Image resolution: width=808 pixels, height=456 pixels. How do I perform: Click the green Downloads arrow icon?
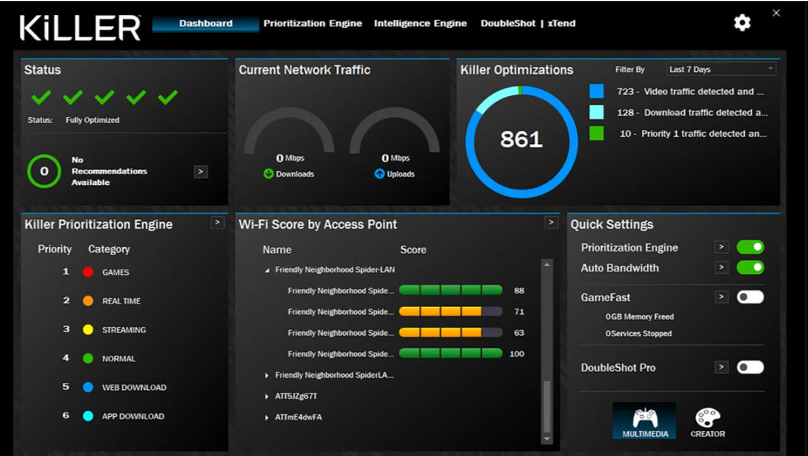(x=268, y=173)
